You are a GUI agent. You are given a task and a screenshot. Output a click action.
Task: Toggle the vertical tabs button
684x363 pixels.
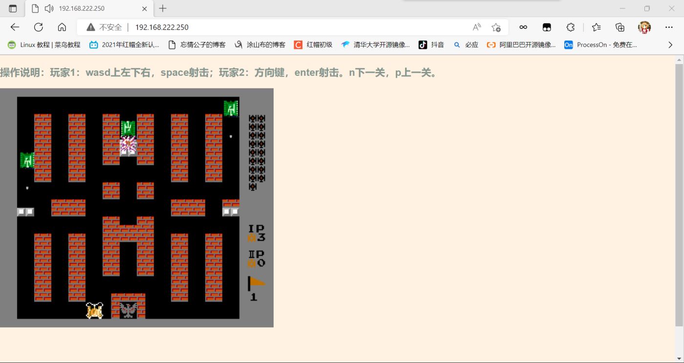(13, 8)
